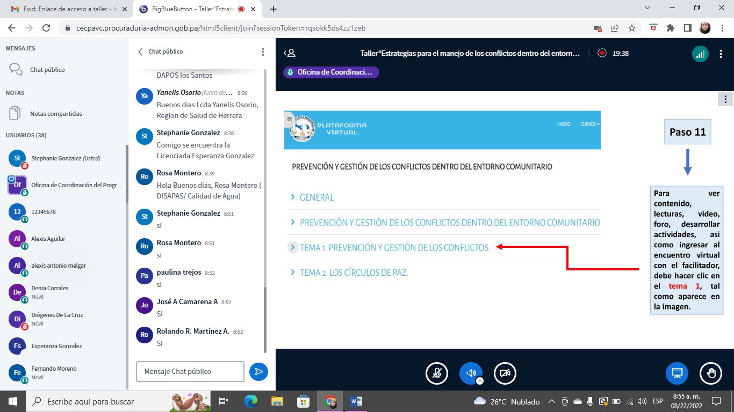Select the presentation screen share button

(677, 373)
